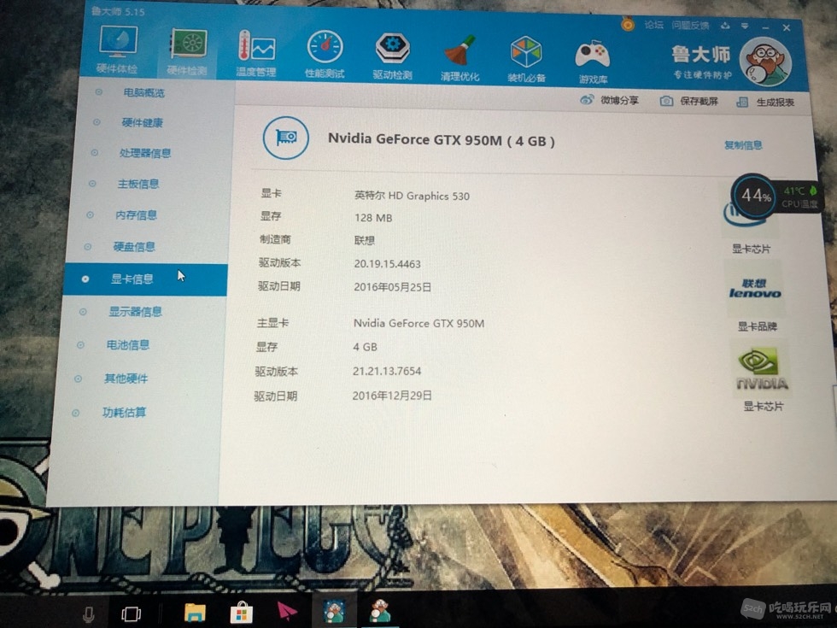Click the graphics card icon beside the GTX 950M title
The height and width of the screenshot is (628, 837).
pyautogui.click(x=286, y=138)
